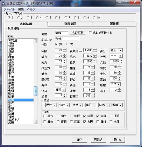142x147 pixels.
Task: Click the 閉じる button
Action: coord(117,140)
